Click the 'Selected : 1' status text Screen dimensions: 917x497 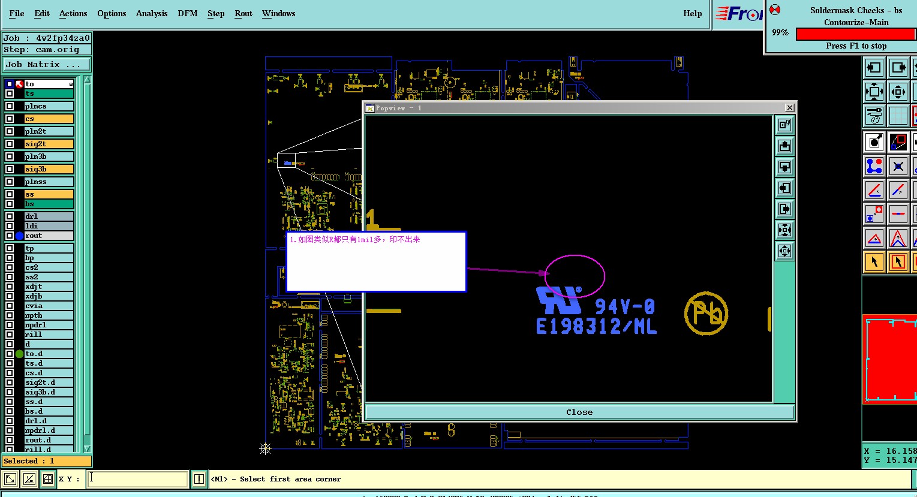point(47,461)
